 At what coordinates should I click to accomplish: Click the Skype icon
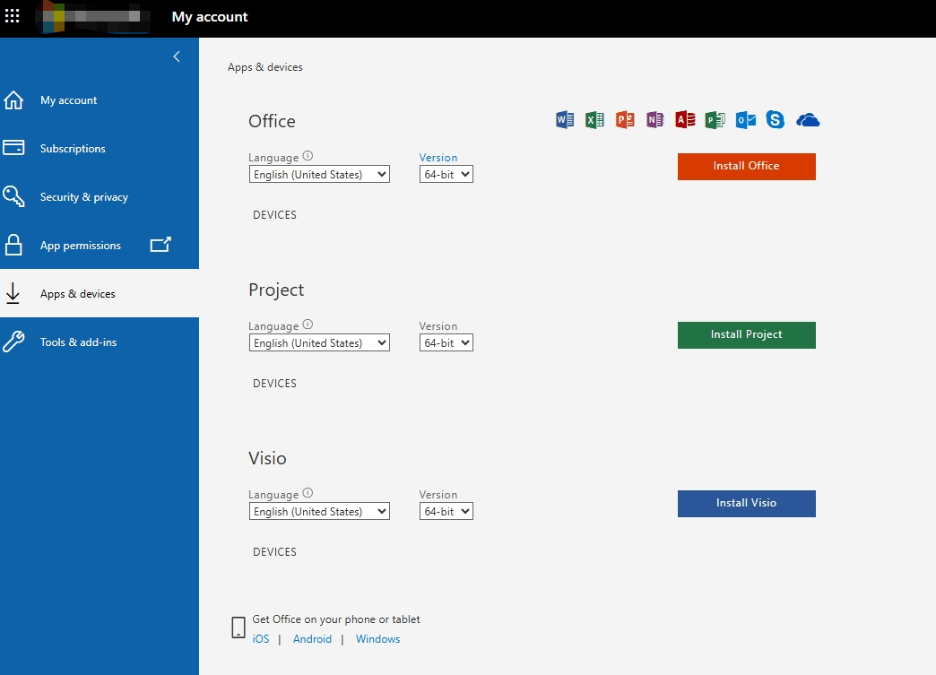click(775, 119)
